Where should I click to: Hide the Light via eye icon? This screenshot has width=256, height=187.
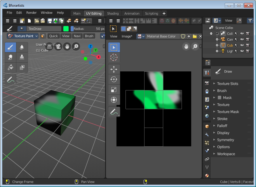coord(242,51)
